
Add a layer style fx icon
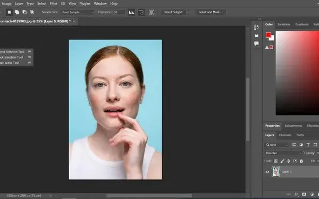(297, 194)
